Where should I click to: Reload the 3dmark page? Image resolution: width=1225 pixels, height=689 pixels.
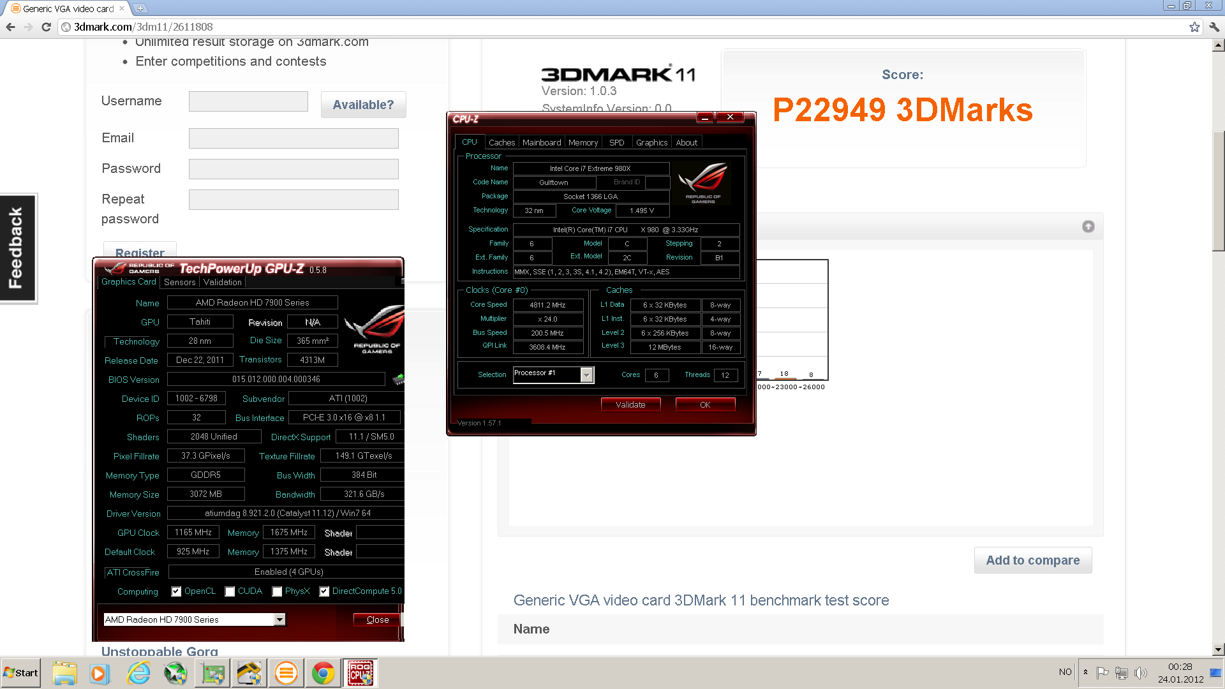(x=46, y=27)
